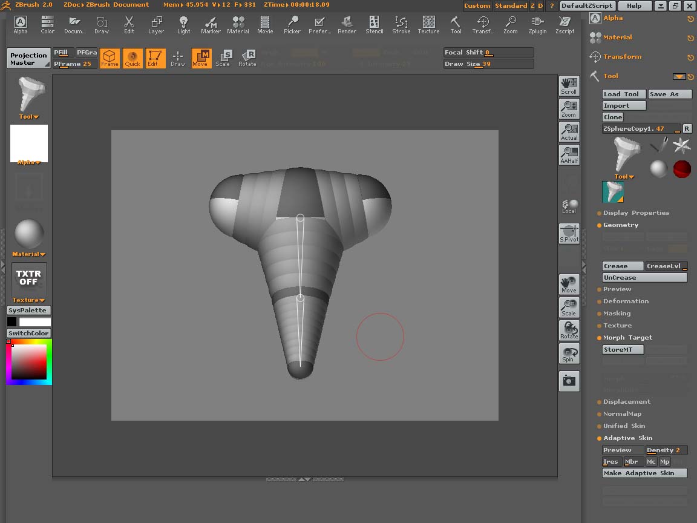Switch to the Standard configuration tab
The height and width of the screenshot is (523, 697).
click(511, 5)
